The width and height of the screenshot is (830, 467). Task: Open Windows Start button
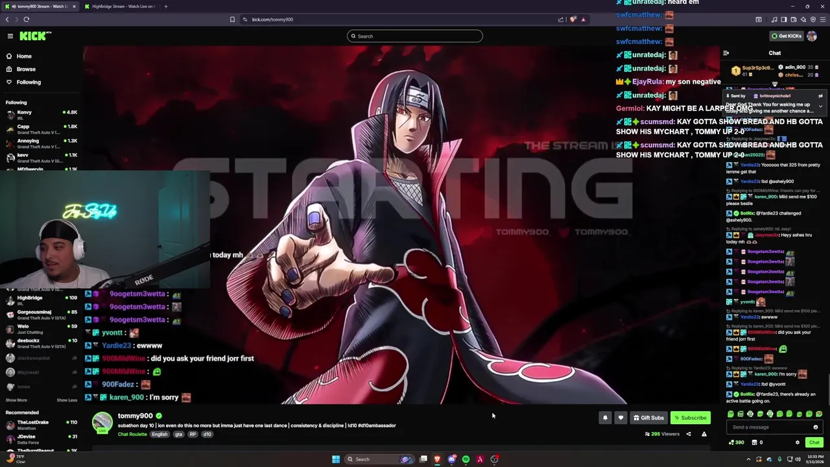[x=336, y=459]
